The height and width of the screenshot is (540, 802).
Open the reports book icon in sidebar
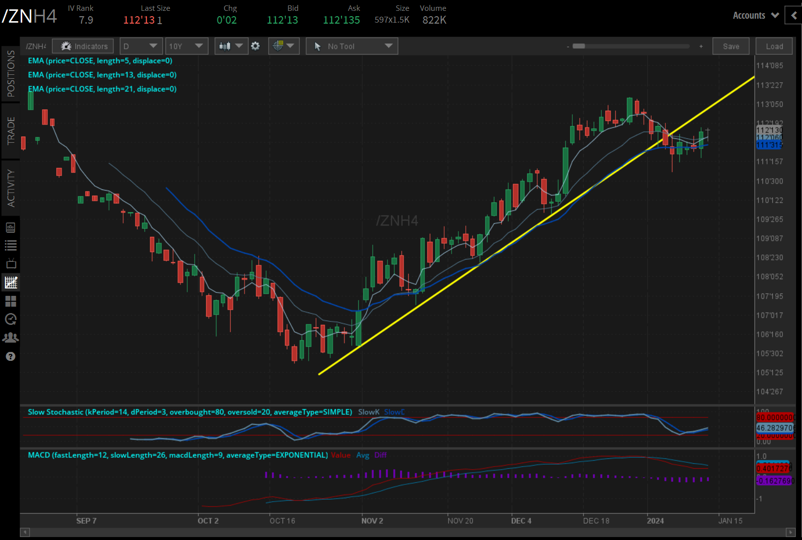pyautogui.click(x=10, y=227)
